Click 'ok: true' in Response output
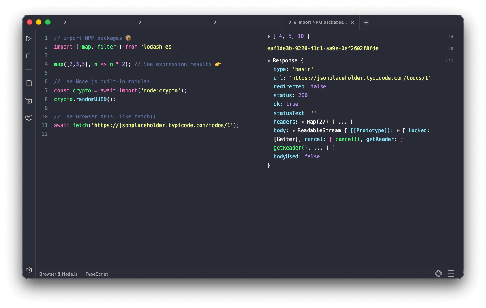This screenshot has height=308, width=486. coord(286,104)
